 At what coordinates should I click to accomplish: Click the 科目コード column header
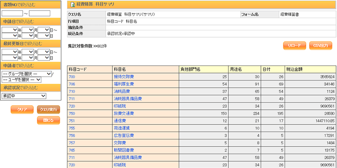pos(90,69)
